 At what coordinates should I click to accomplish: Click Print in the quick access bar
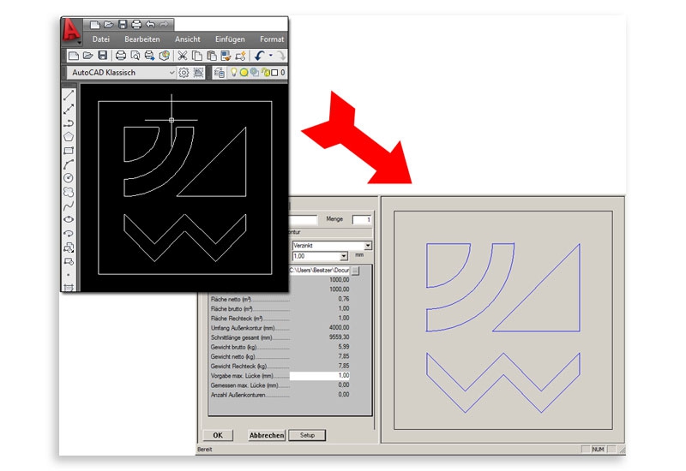pos(136,25)
